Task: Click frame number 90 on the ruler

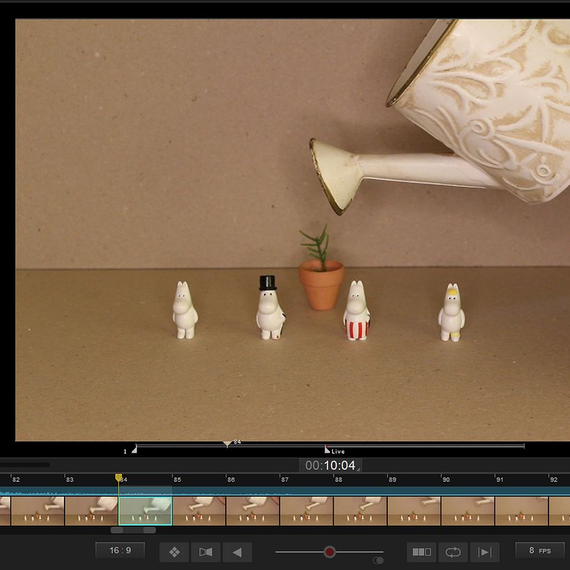Action: coord(446,480)
